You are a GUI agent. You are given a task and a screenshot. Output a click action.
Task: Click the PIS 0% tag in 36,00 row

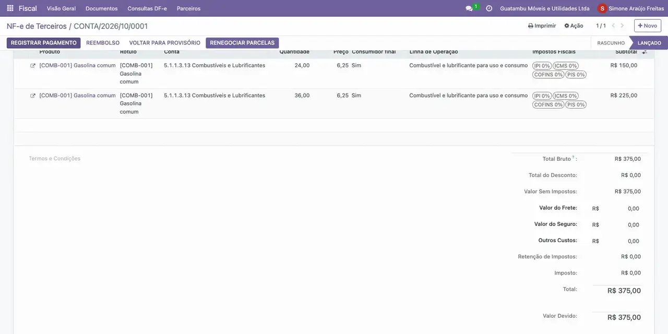coord(576,105)
